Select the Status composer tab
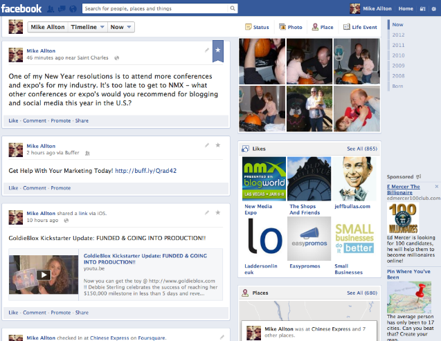This screenshot has width=441, height=341. coord(257,27)
